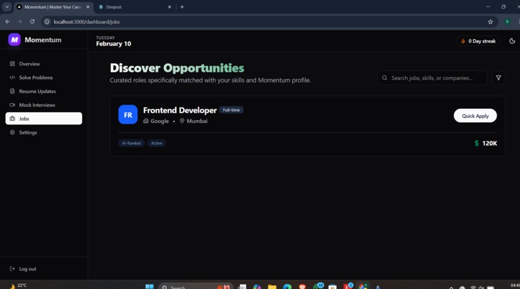Bookmark this page with star icon
Viewport: 520px width, 289px height.
[490, 22]
